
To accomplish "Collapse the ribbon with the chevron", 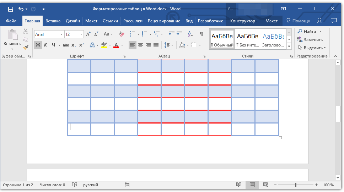I will (336, 56).
